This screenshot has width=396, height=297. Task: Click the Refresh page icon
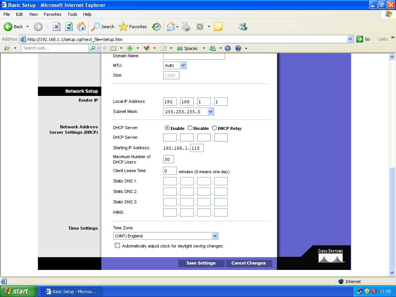[69, 27]
